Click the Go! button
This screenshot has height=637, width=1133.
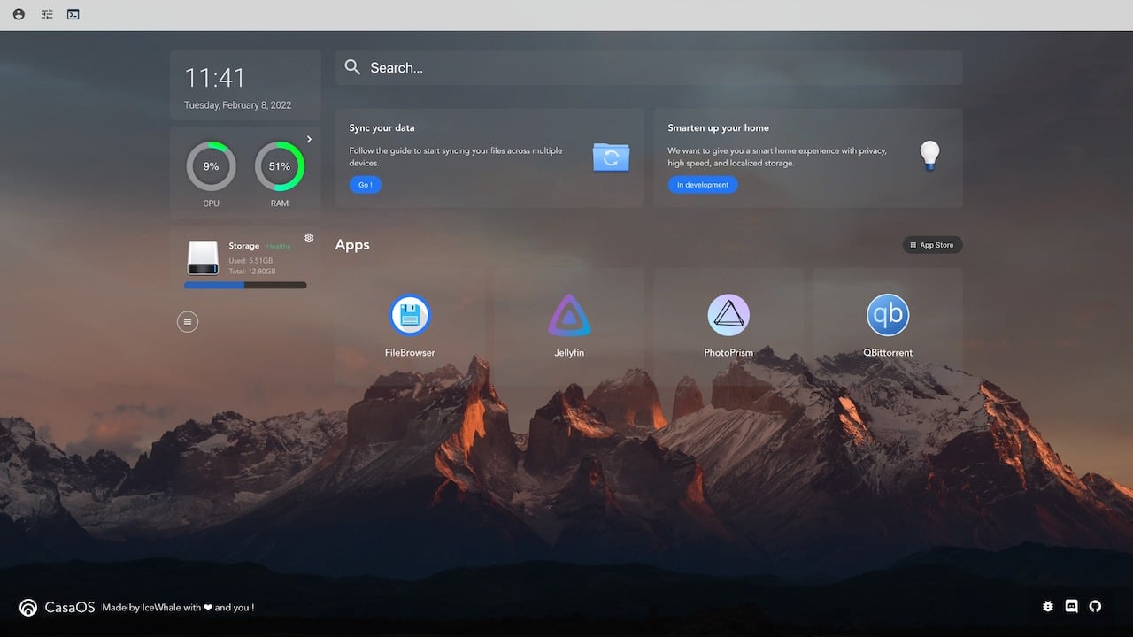pyautogui.click(x=365, y=185)
